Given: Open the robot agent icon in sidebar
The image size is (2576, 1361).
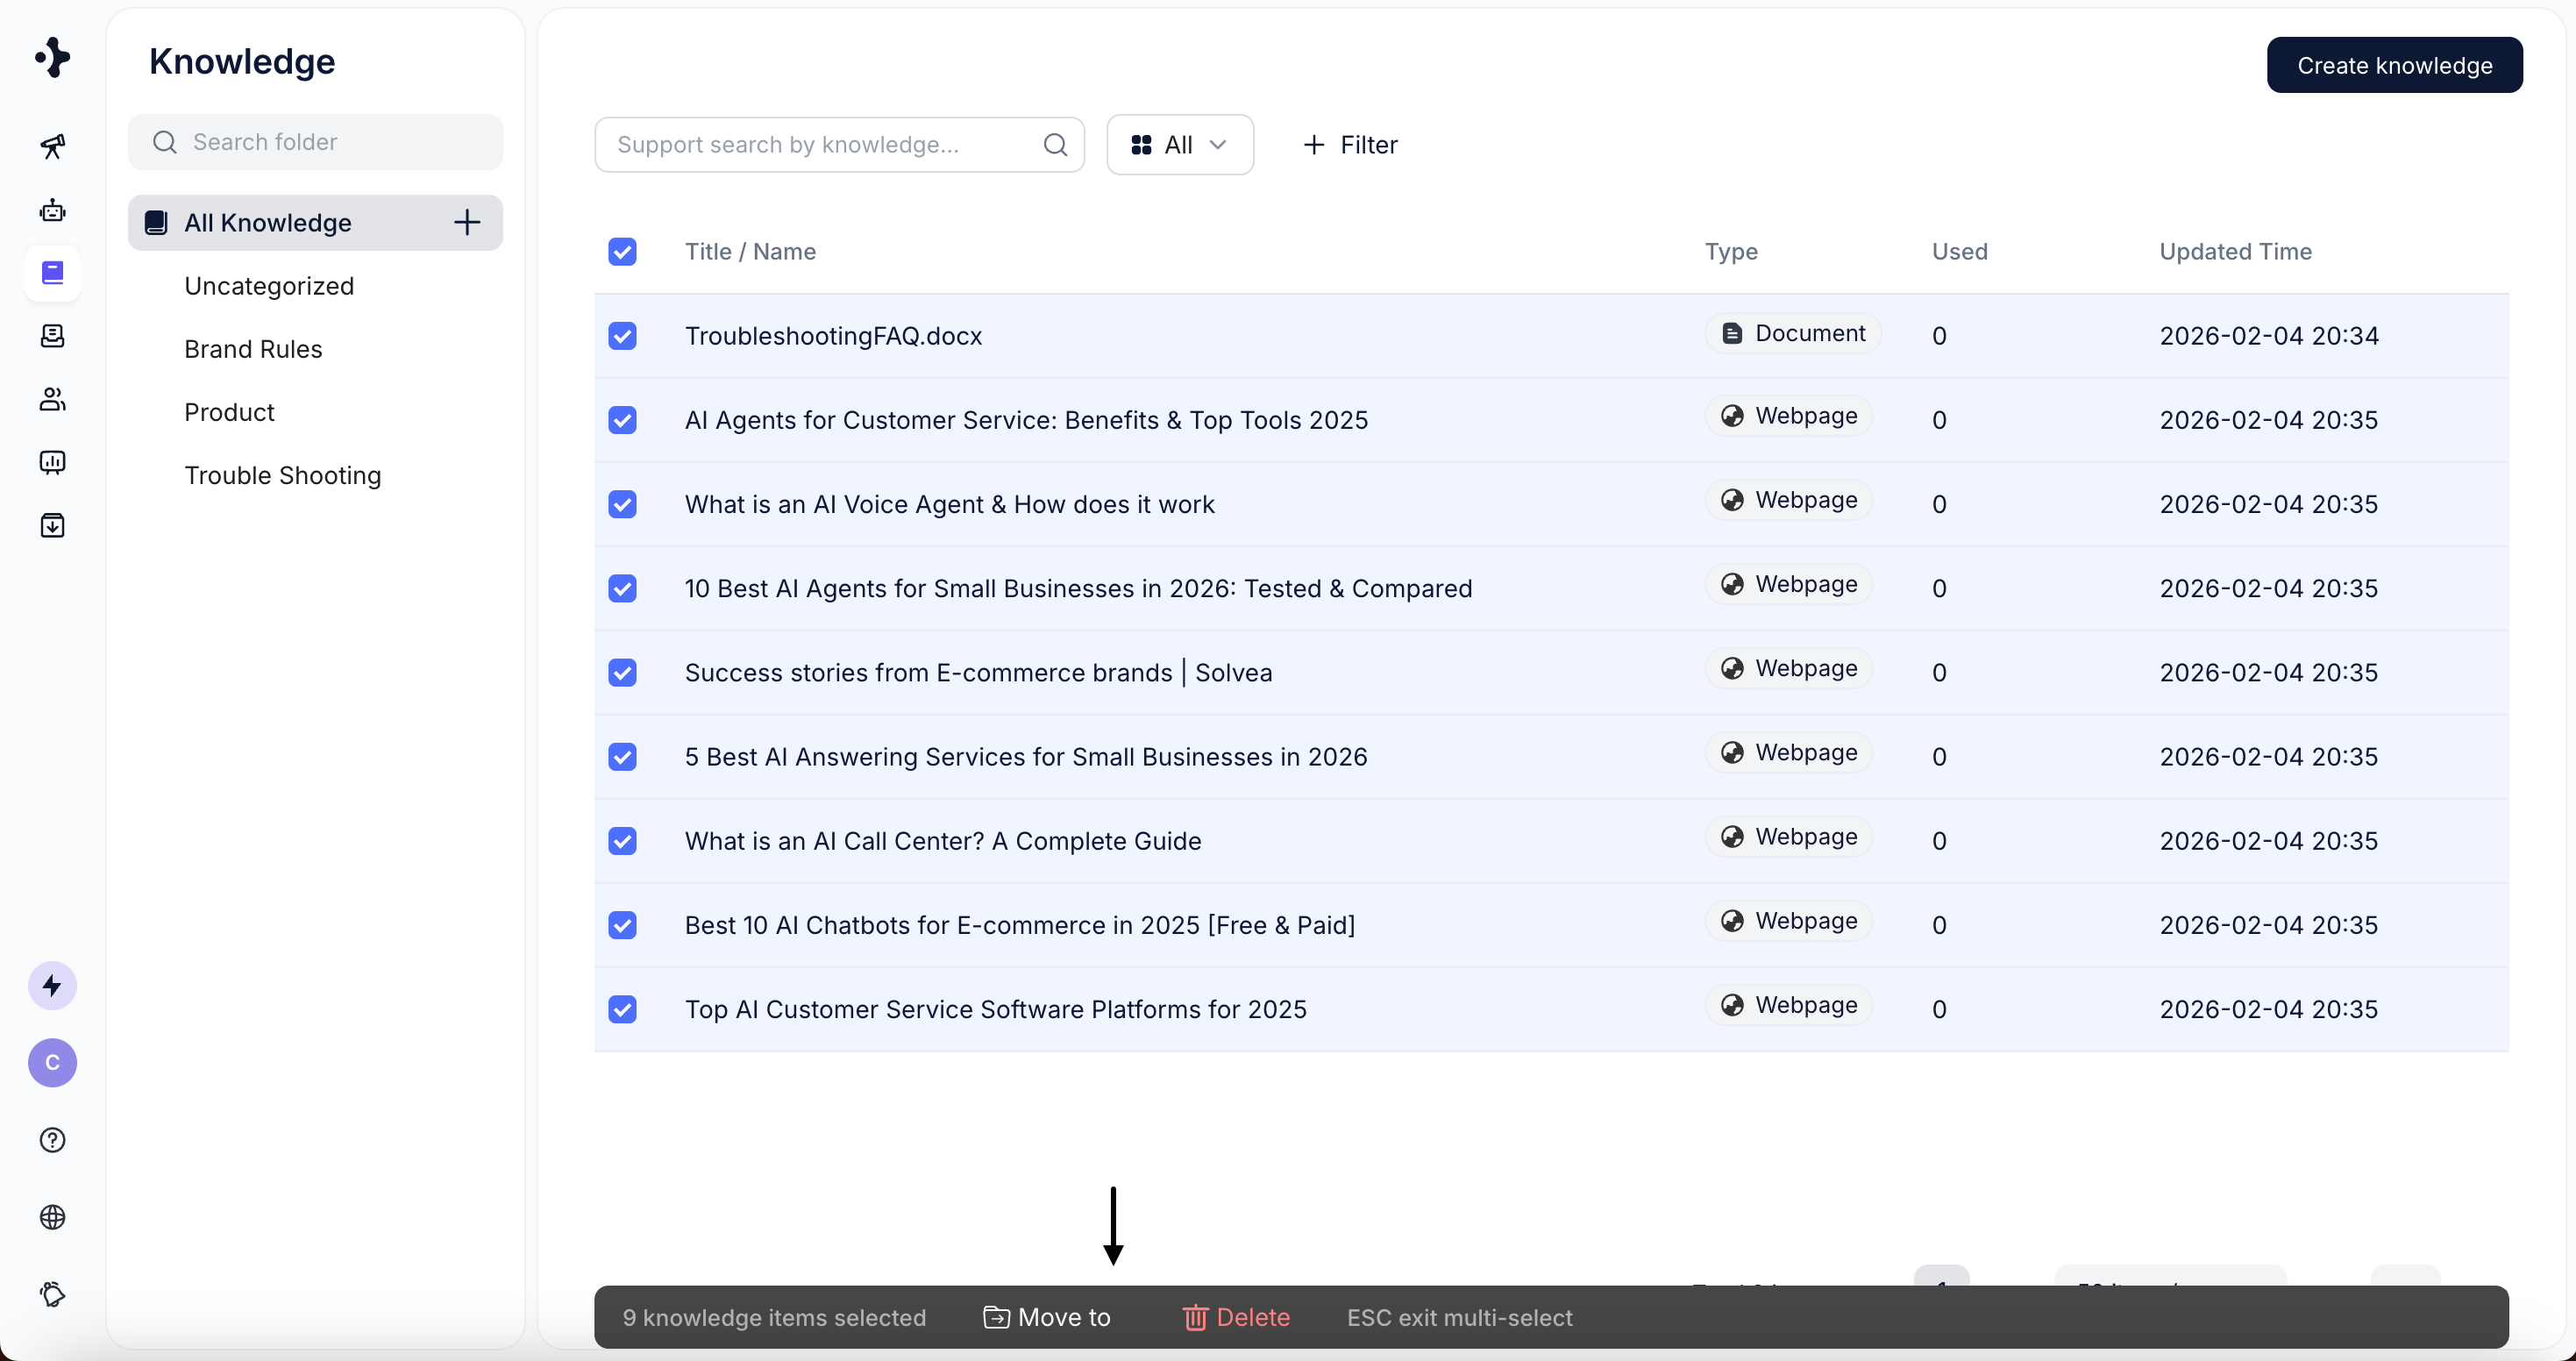Looking at the screenshot, I should 52,210.
